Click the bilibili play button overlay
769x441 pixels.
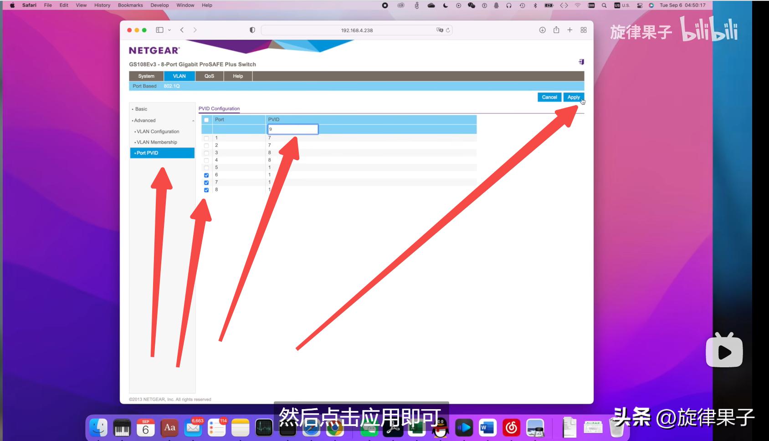[x=724, y=351]
